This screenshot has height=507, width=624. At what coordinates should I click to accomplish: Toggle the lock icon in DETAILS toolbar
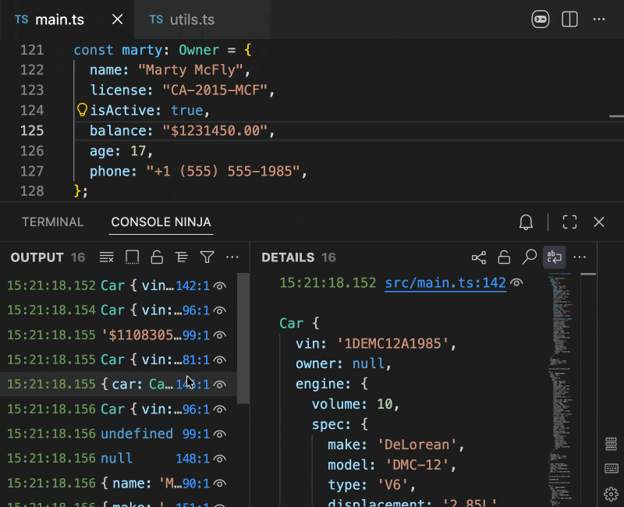(x=504, y=257)
